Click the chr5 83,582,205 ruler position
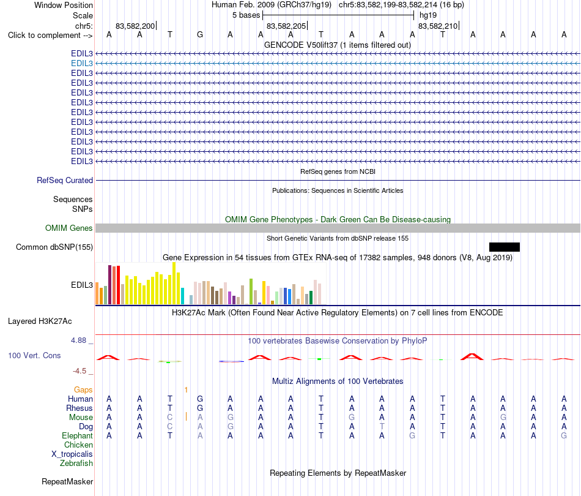Image resolution: width=581 pixels, height=496 pixels. (x=286, y=26)
